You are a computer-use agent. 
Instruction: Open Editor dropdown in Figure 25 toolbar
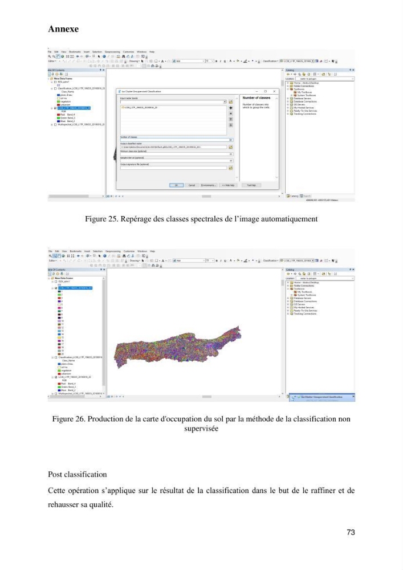coord(52,61)
